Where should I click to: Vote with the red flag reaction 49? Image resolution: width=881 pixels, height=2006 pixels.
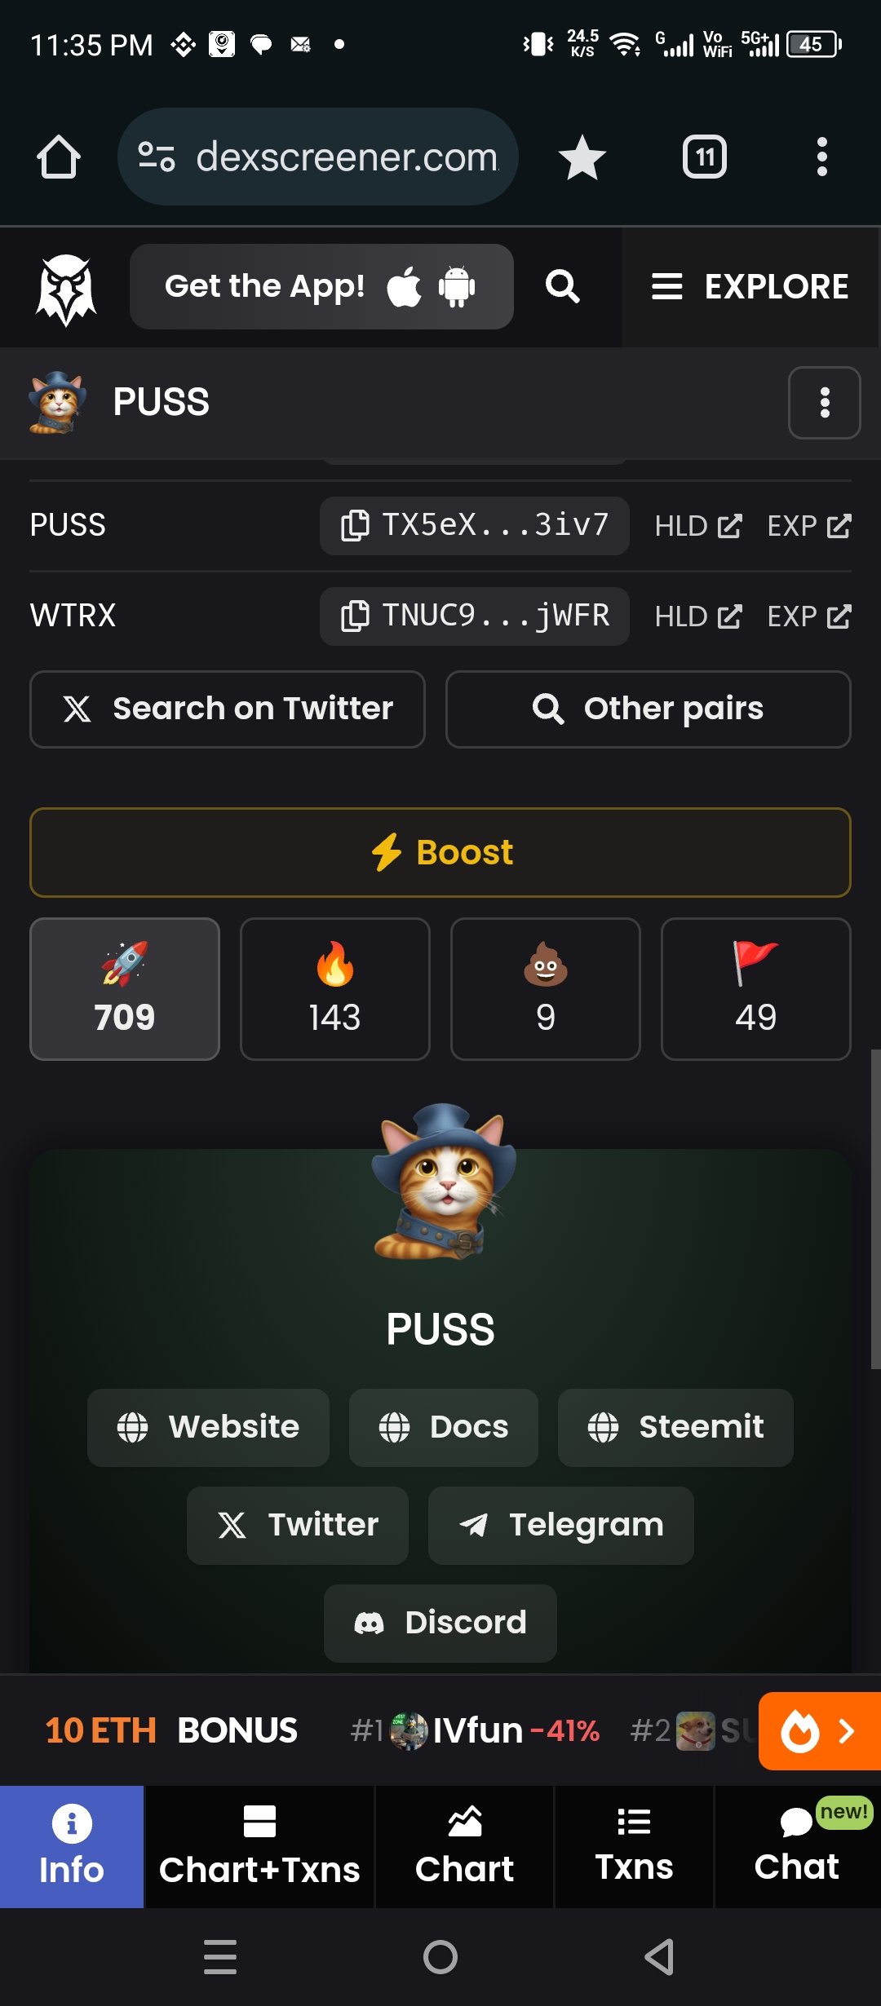(x=756, y=989)
